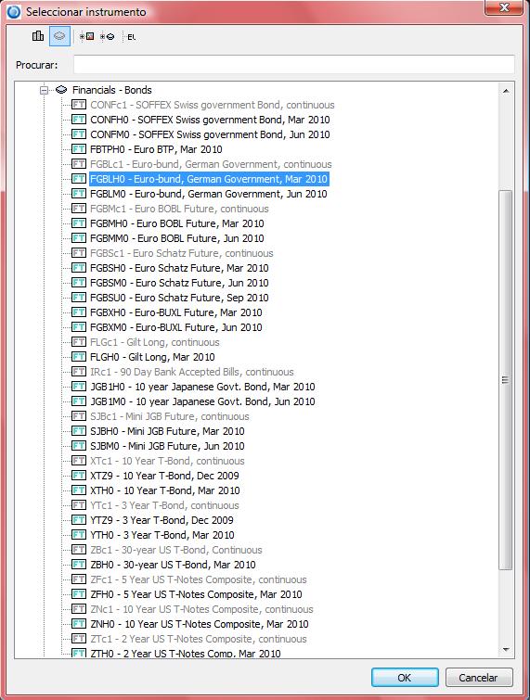
Task: Select ZTH0 2 Year US T-Notes Comp Mar 2010
Action: coord(186,653)
